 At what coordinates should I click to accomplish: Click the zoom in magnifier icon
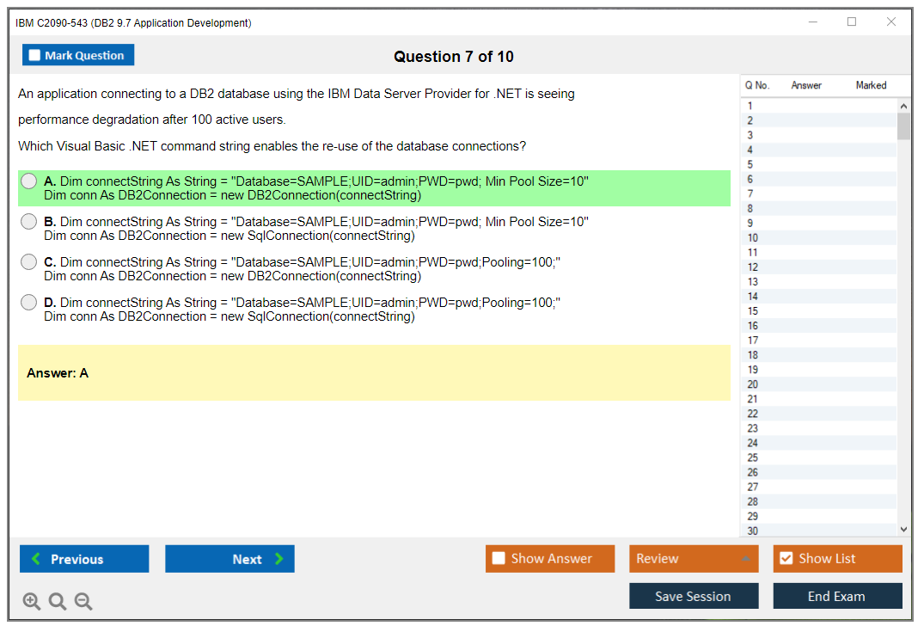click(32, 602)
